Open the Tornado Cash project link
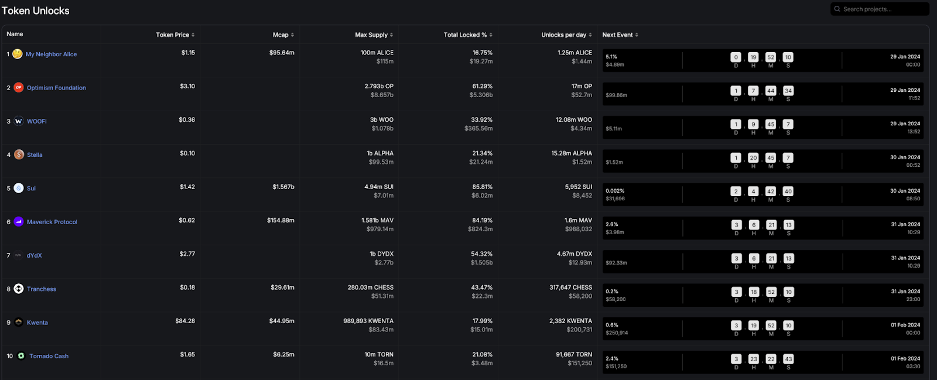Screen dimensions: 937x380 tap(49, 356)
